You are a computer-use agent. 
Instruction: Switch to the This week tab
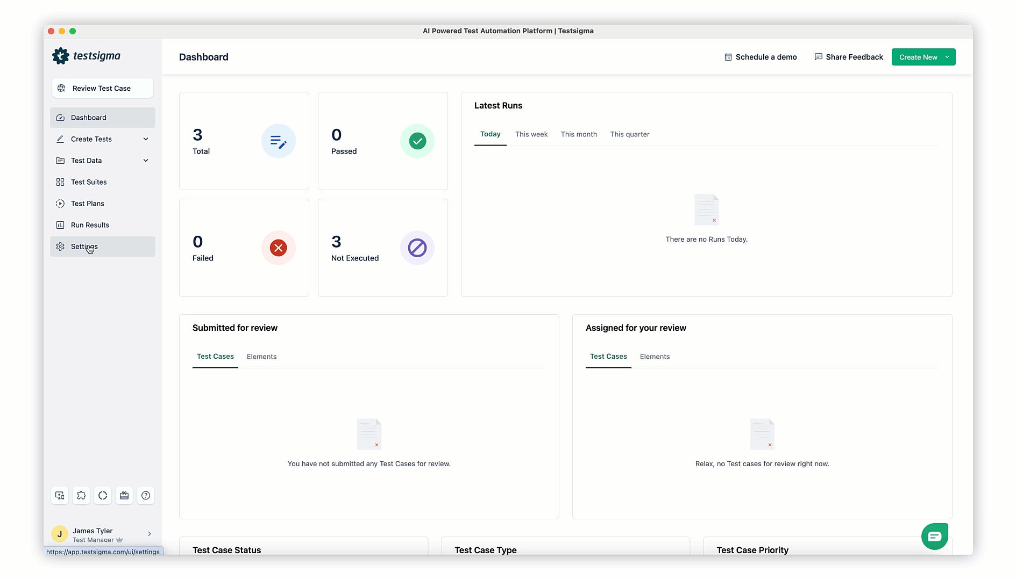(531, 134)
